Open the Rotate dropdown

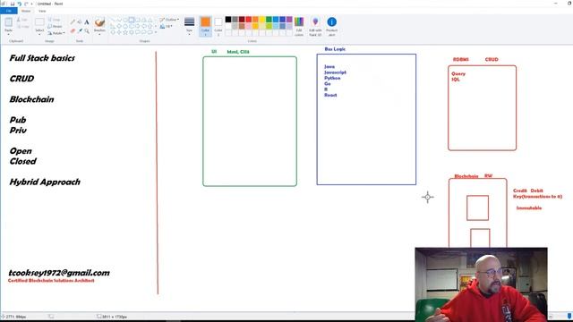click(x=56, y=33)
